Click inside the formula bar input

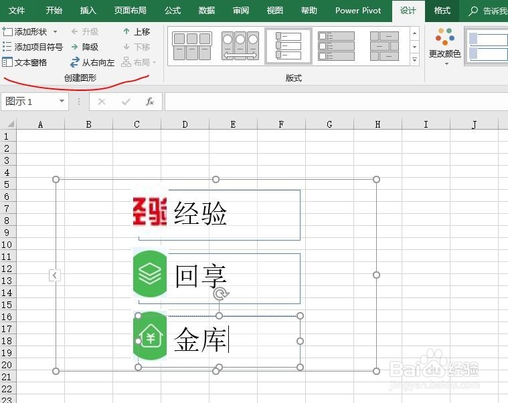pos(335,102)
